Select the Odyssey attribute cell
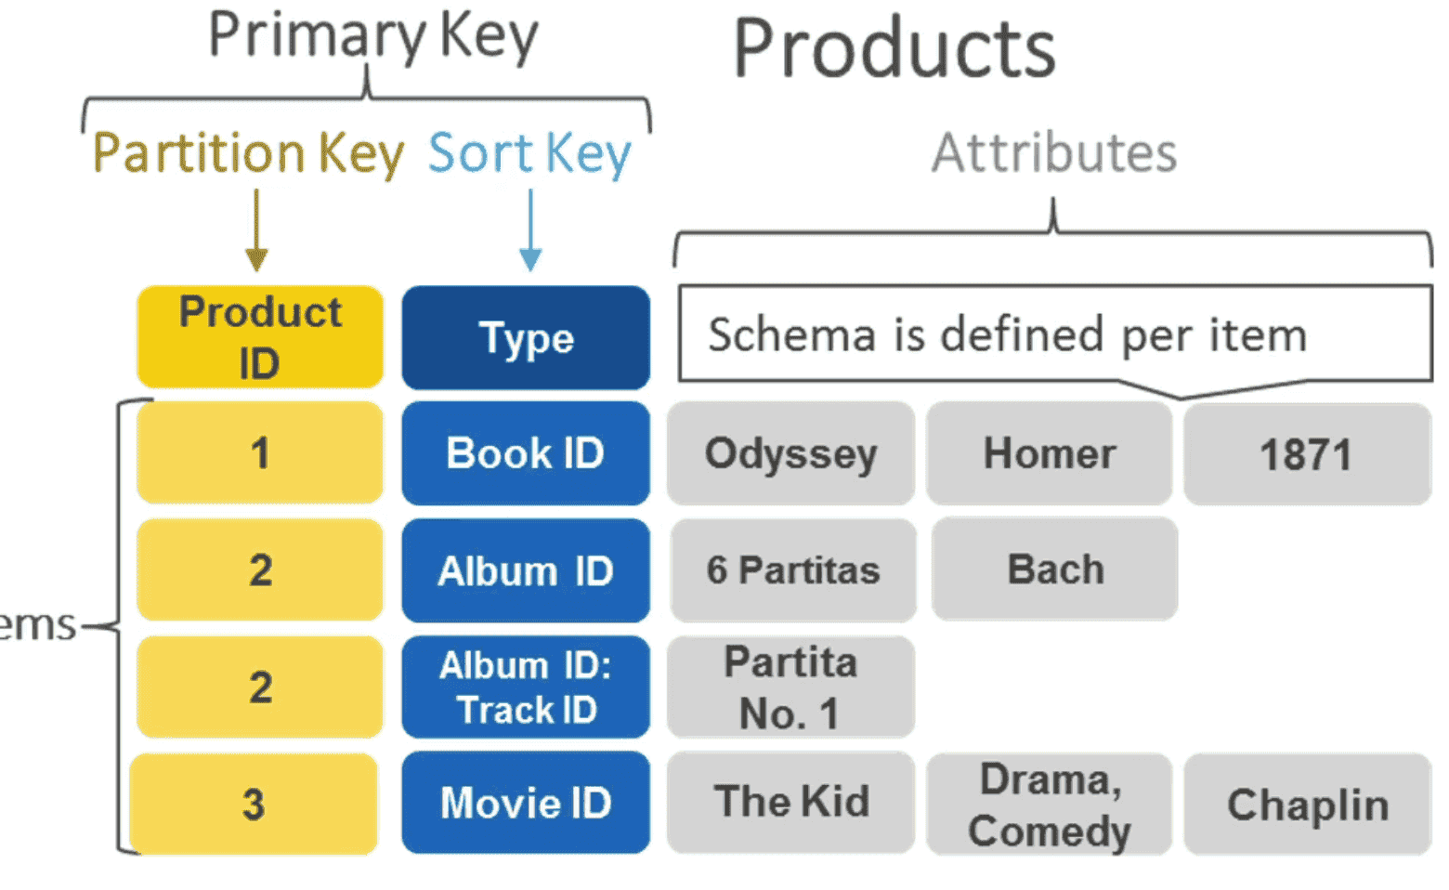This screenshot has width=1449, height=890. (790, 453)
